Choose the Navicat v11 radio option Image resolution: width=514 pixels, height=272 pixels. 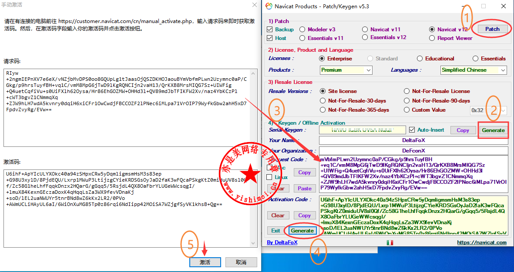365,30
